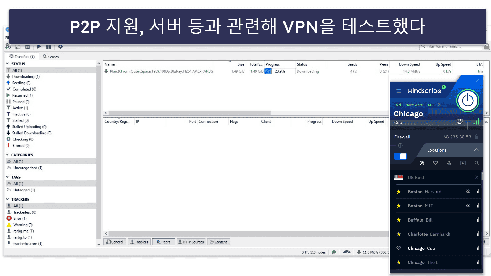Resume torrents with the play button

pyautogui.click(x=39, y=47)
